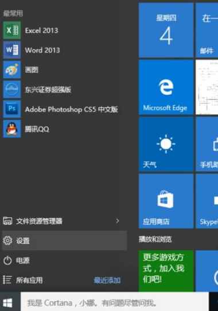Launch Word 2013 from its icon
The width and height of the screenshot is (218, 311).
coord(12,50)
